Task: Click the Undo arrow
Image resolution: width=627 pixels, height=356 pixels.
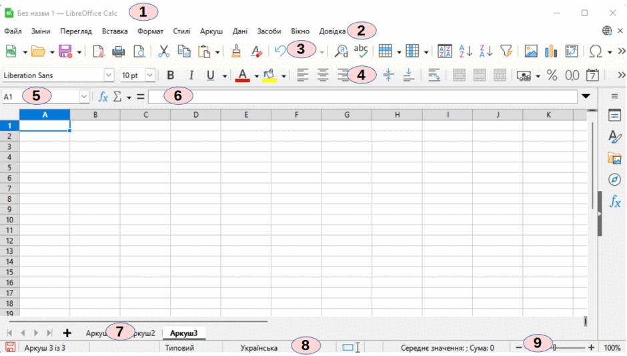Action: pyautogui.click(x=280, y=51)
